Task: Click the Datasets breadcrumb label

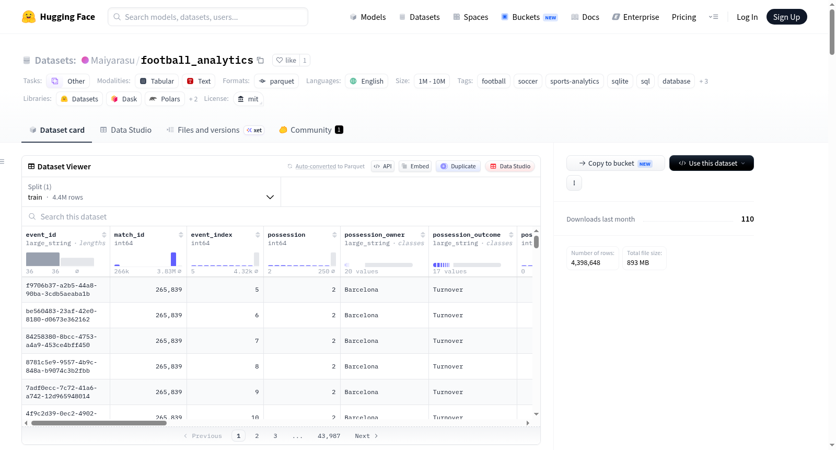Action: click(x=55, y=60)
